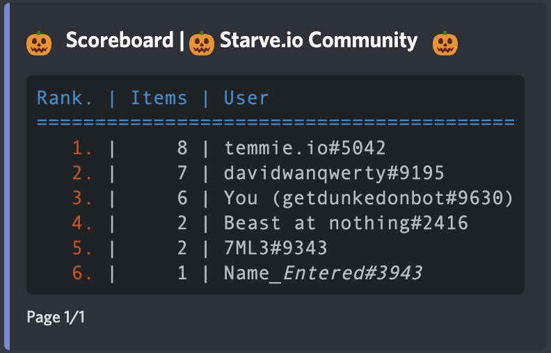Click rank number 2.
The height and width of the screenshot is (353, 551).
pos(82,173)
